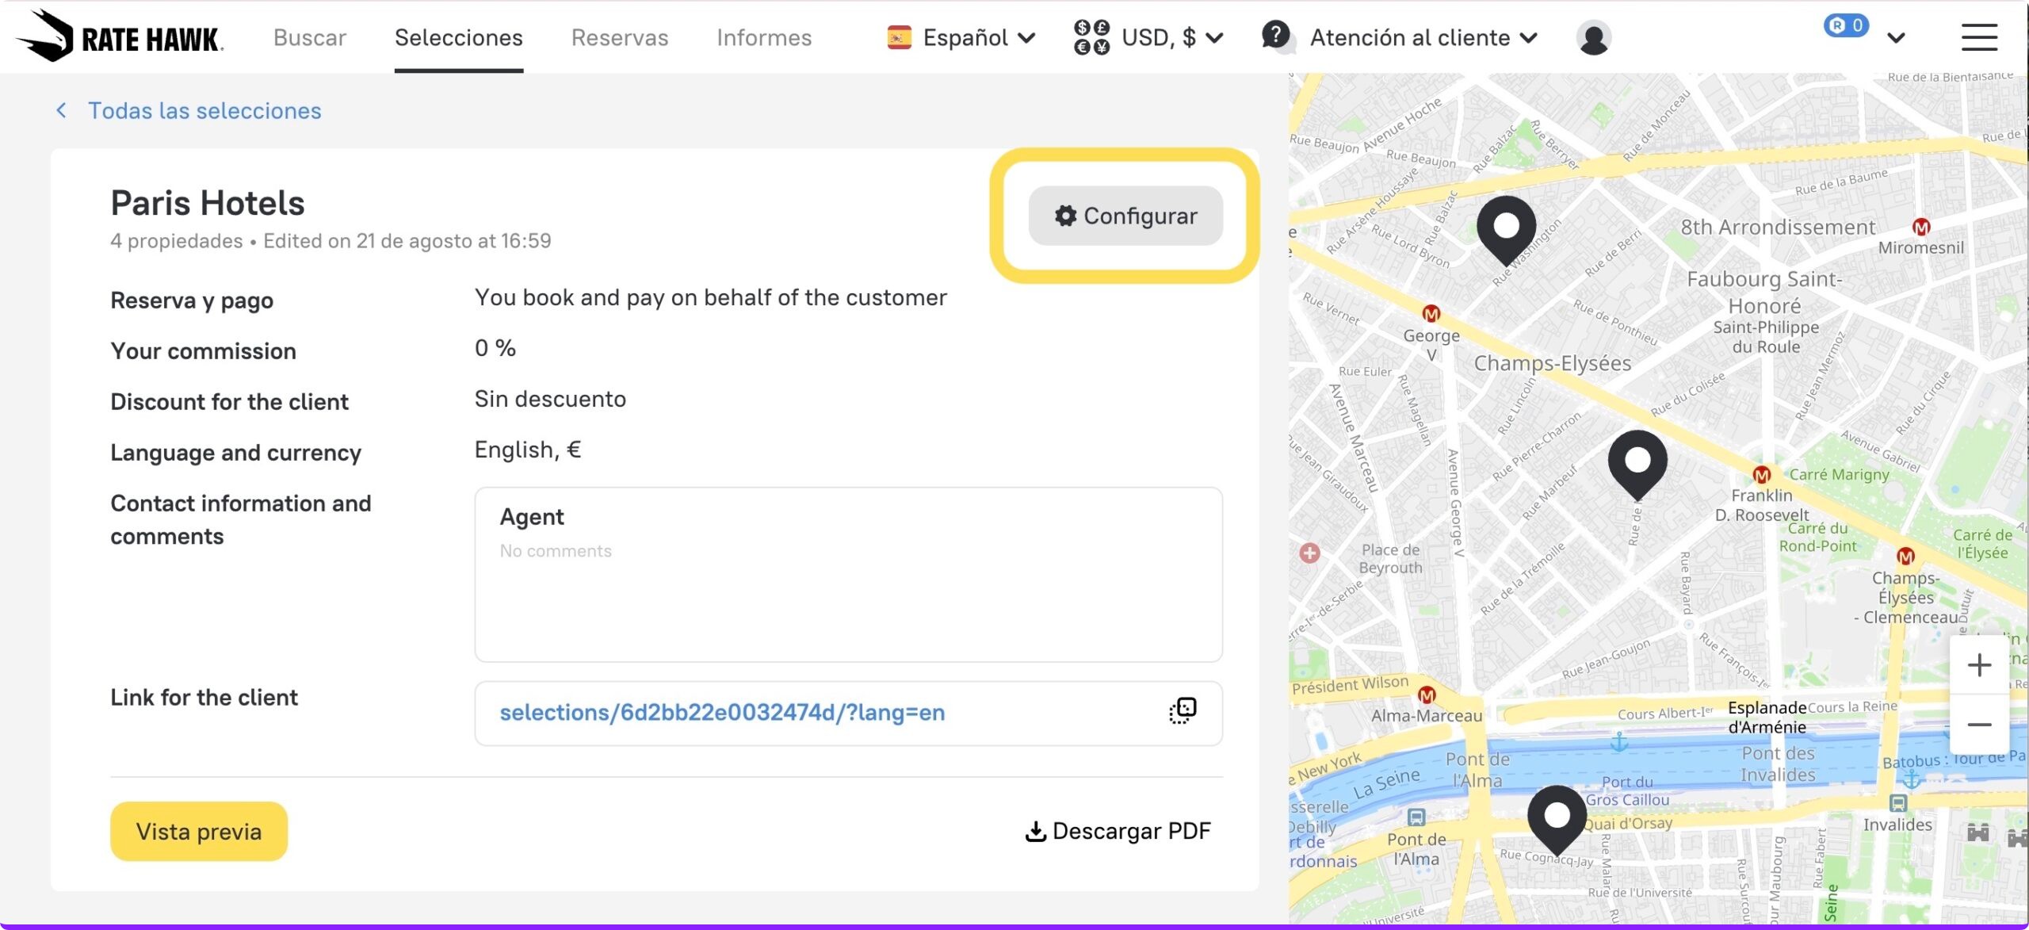Expand the USD currency selector
The image size is (2029, 930).
1149,37
